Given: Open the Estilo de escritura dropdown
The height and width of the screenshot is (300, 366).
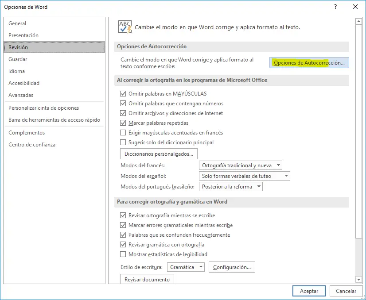Looking at the screenshot, I should [x=186, y=267].
